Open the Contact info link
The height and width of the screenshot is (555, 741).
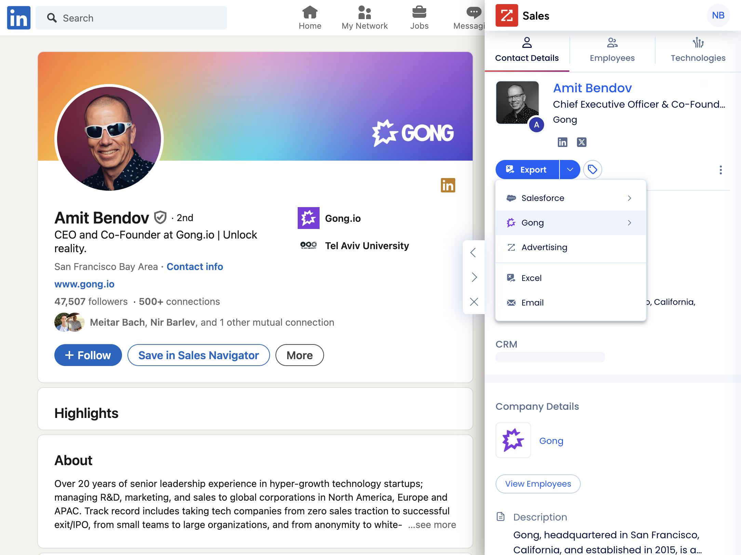click(195, 267)
